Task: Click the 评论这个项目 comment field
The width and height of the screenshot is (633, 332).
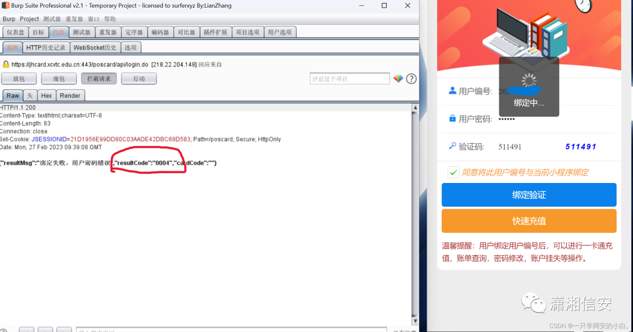Action: 349,79
